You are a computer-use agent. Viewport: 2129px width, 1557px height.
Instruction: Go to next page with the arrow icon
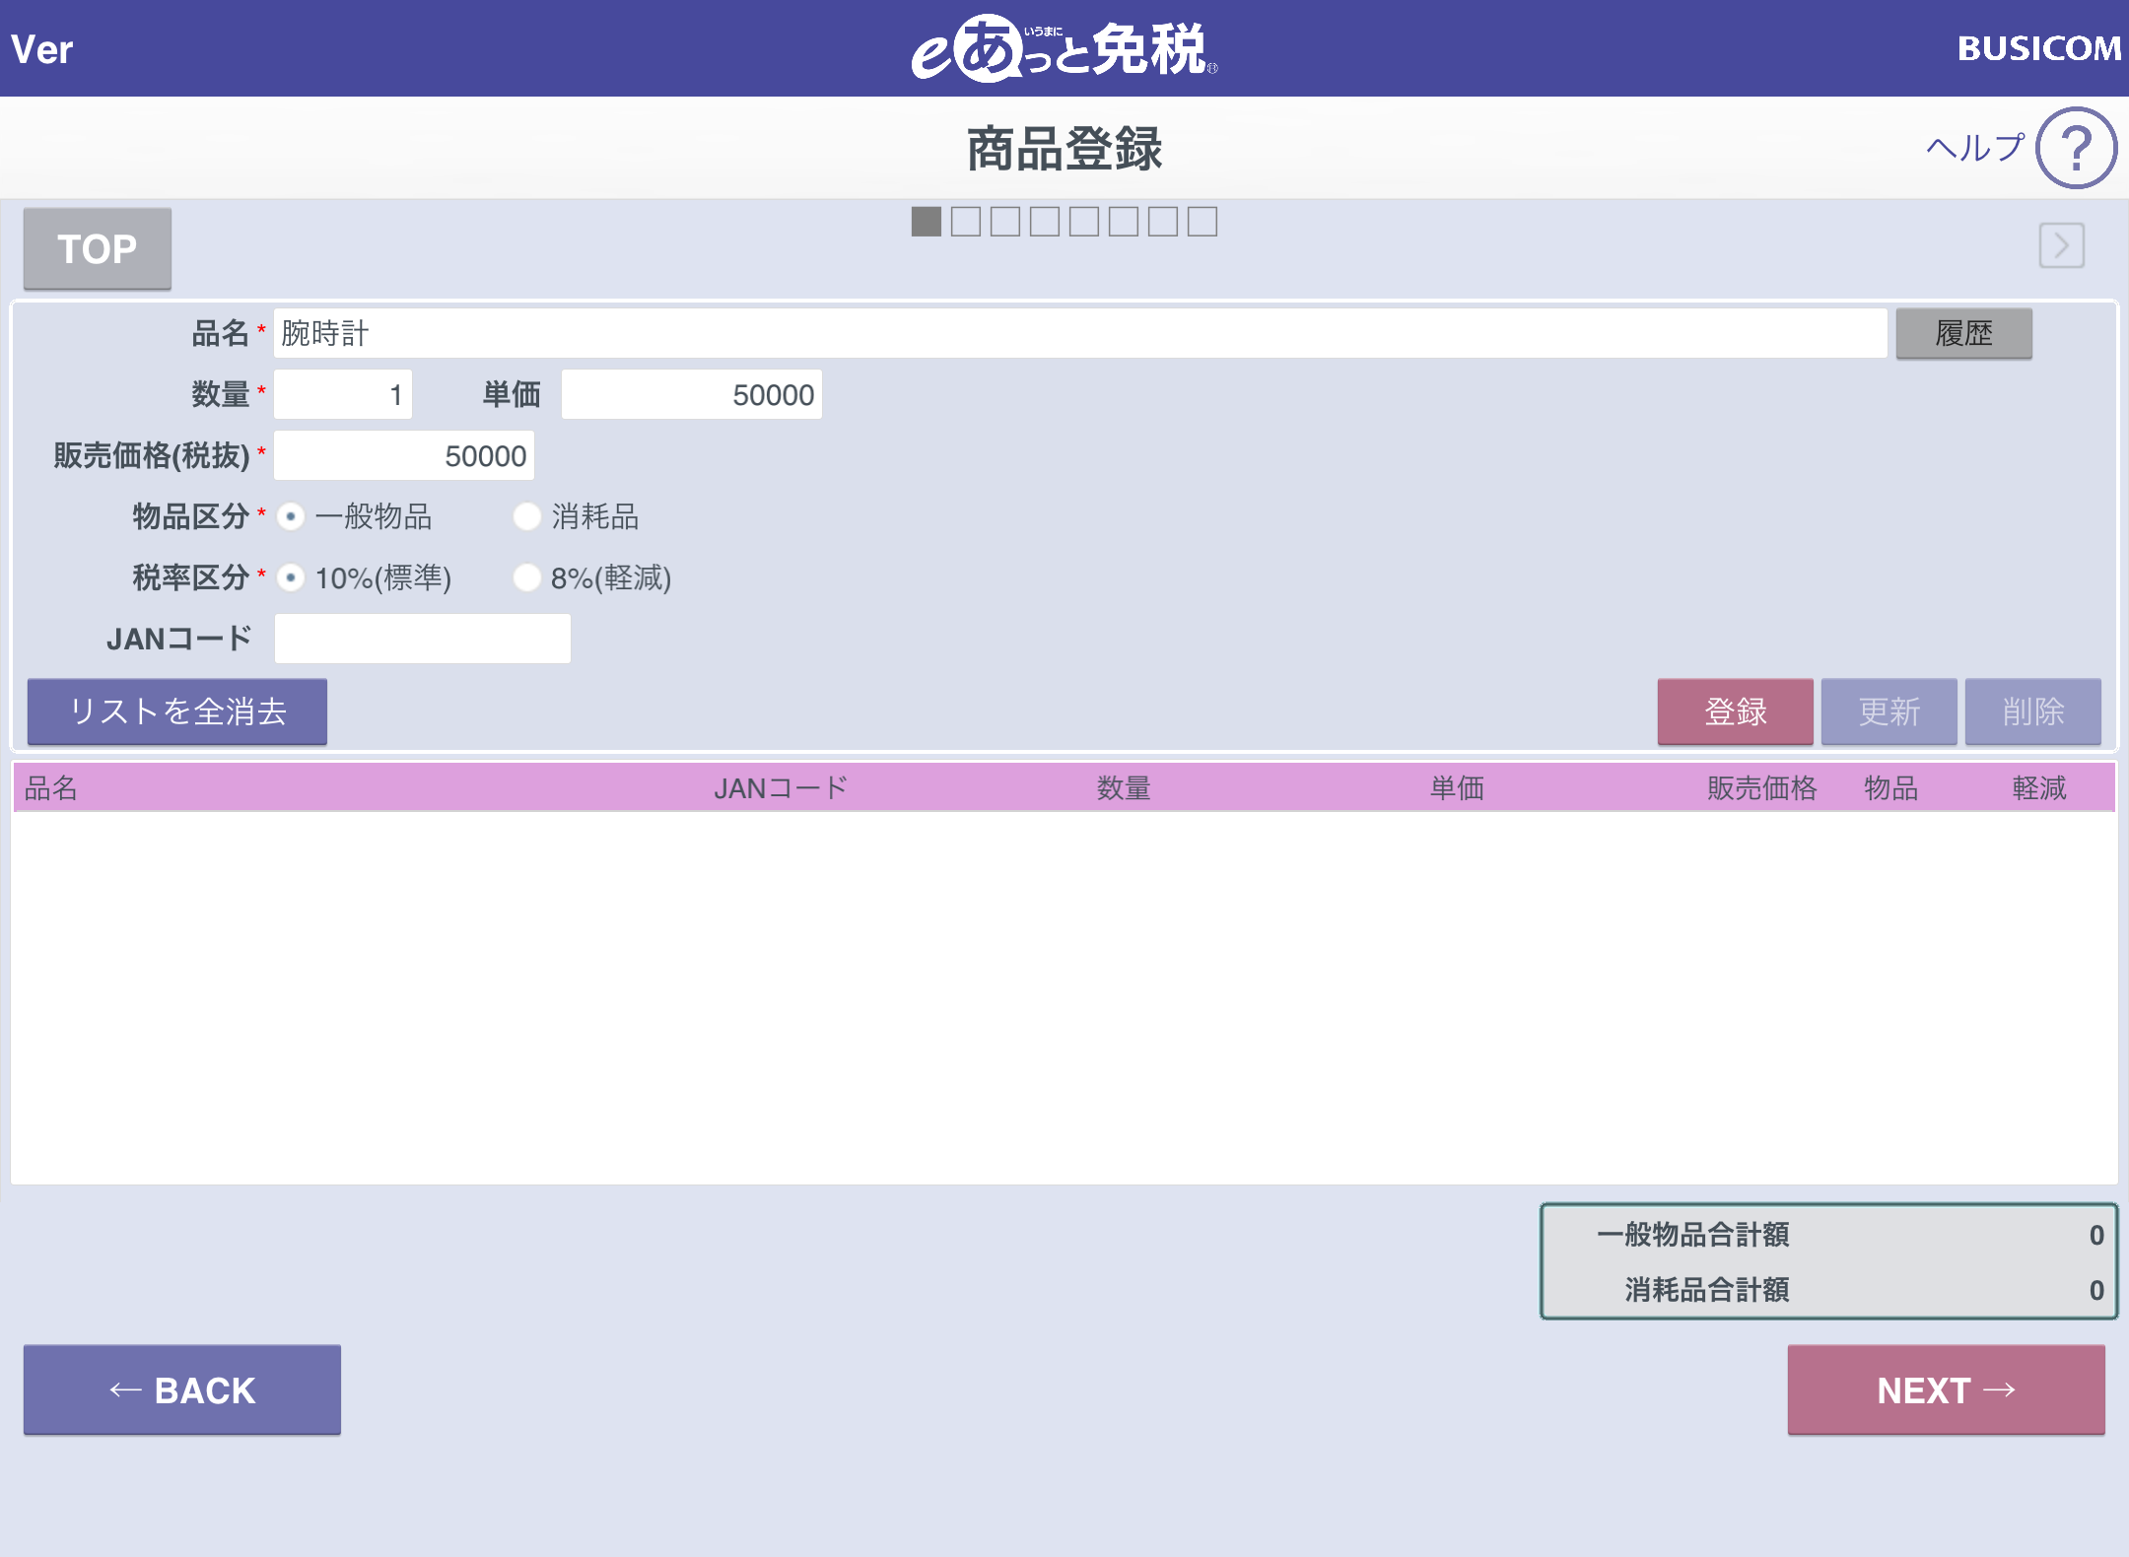click(x=2061, y=245)
